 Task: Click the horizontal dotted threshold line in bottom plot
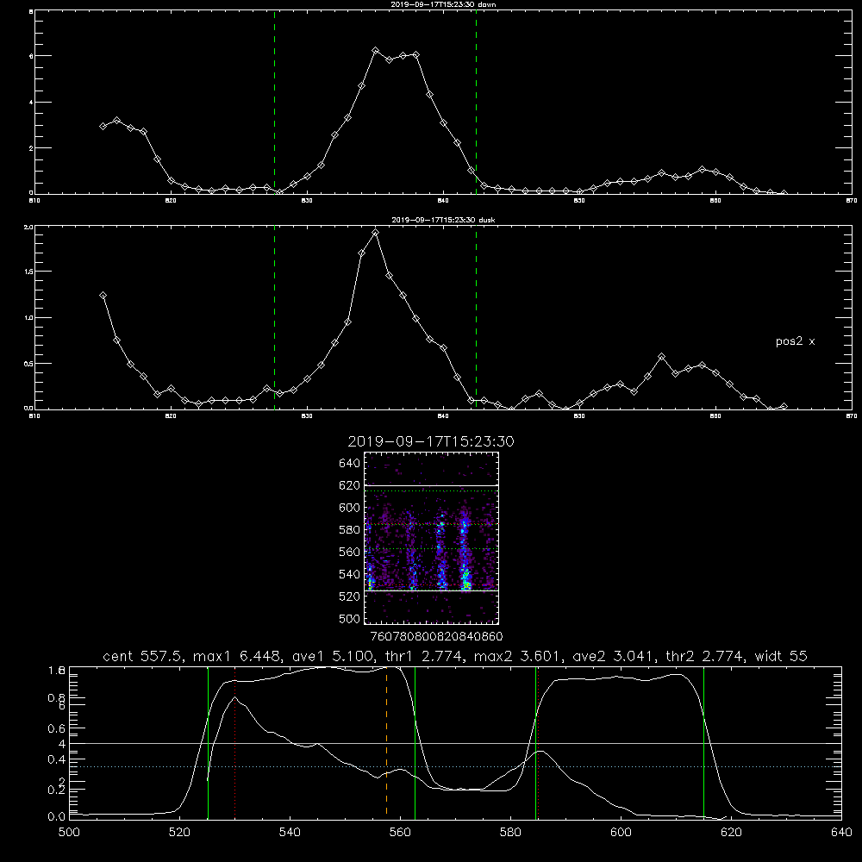point(455,766)
